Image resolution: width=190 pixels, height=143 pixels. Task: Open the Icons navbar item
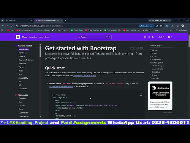tap(41, 37)
